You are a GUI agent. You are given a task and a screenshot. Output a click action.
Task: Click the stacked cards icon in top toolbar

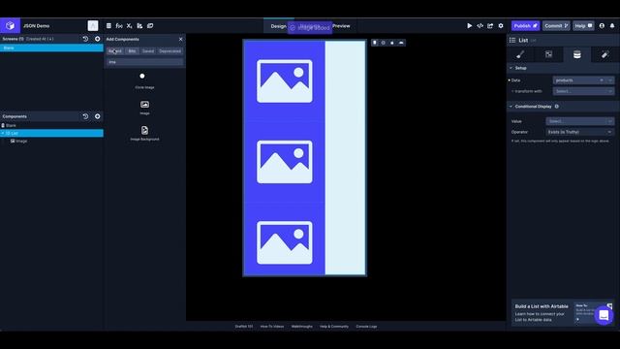pos(150,26)
